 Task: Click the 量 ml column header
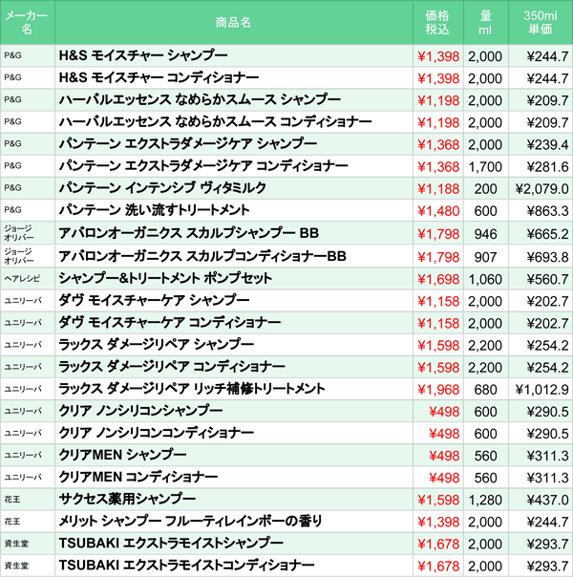[485, 22]
